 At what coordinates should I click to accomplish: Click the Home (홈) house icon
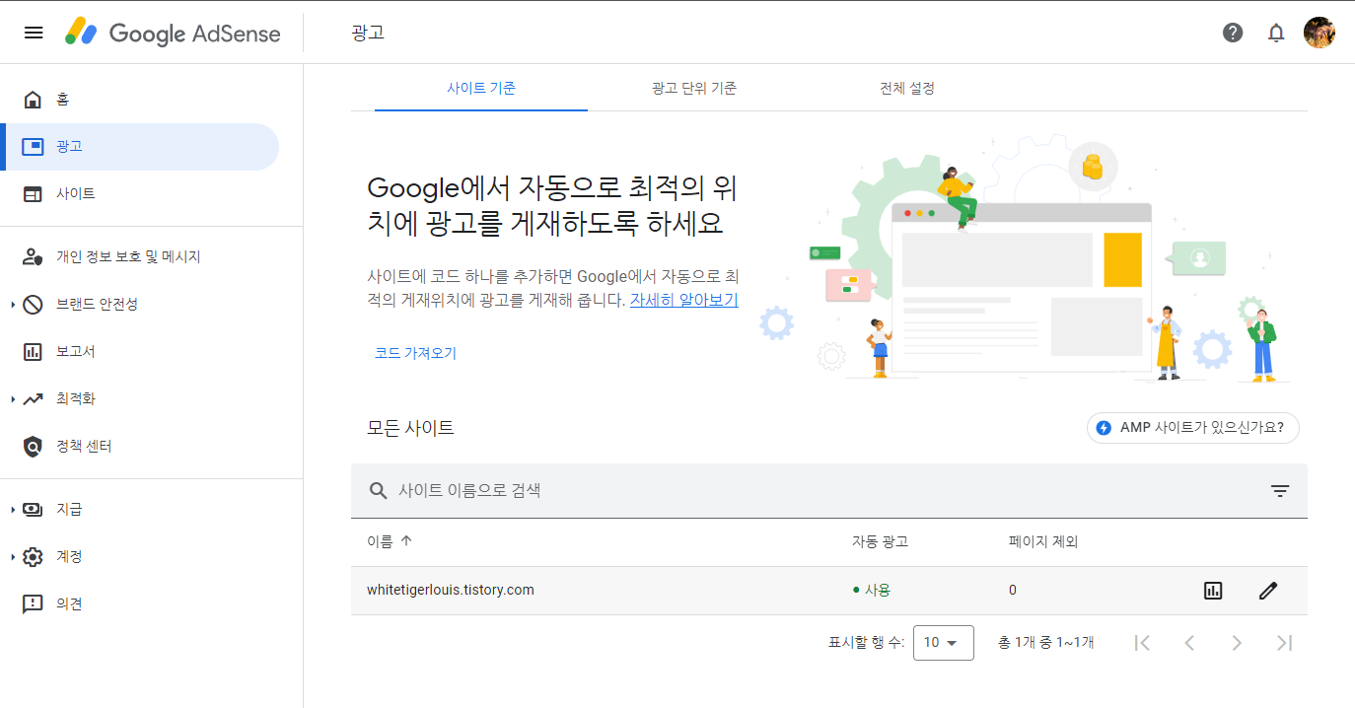[33, 100]
